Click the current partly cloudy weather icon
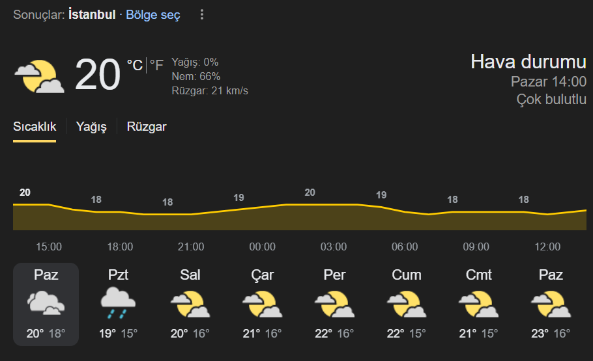 pyautogui.click(x=39, y=76)
